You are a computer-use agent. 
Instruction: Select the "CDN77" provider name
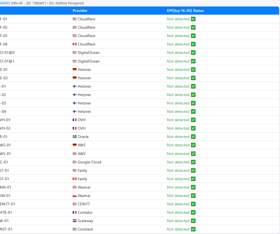tap(84, 204)
